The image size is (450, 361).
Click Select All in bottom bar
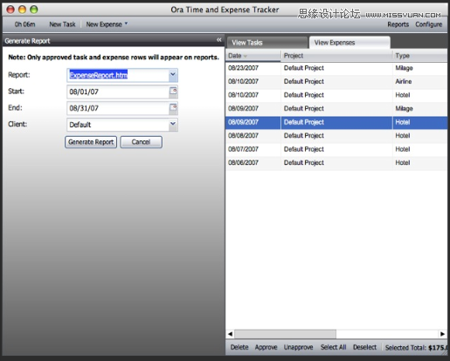tap(333, 347)
